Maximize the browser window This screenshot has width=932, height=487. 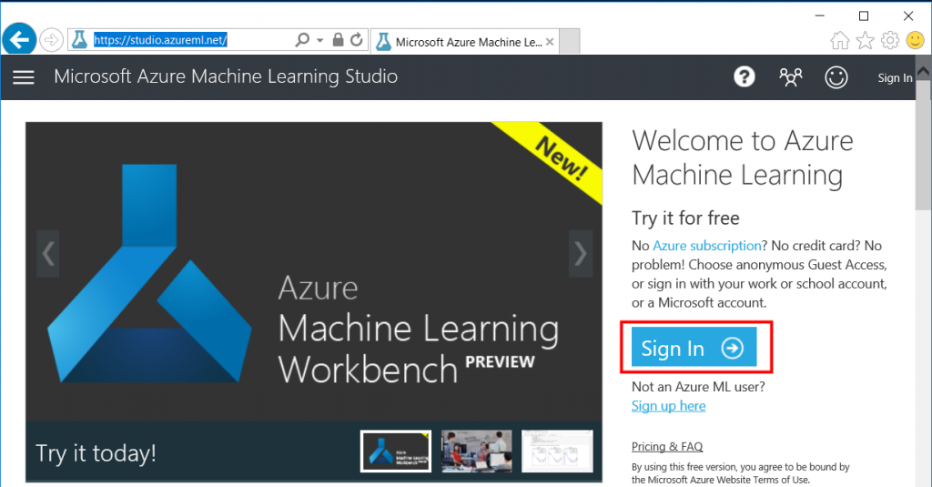pos(864,15)
